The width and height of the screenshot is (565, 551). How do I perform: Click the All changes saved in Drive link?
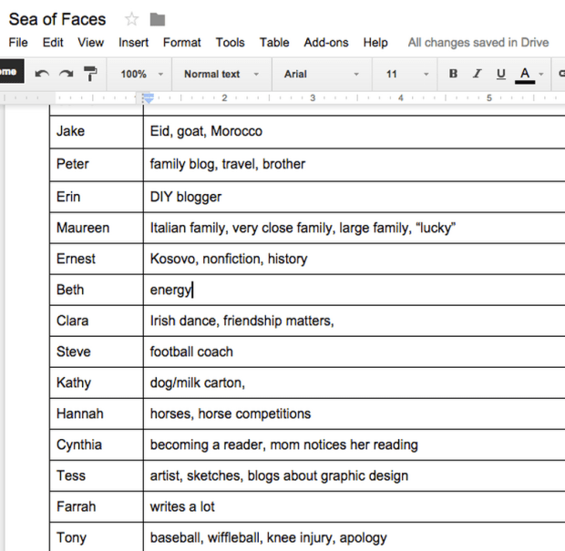click(x=478, y=43)
